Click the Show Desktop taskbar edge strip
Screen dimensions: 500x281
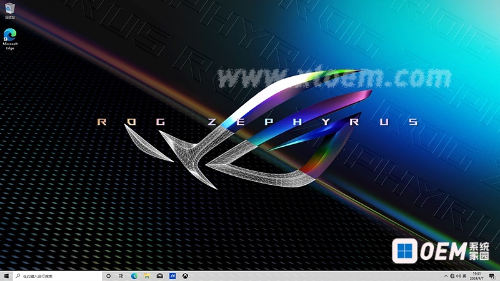tap(499, 276)
